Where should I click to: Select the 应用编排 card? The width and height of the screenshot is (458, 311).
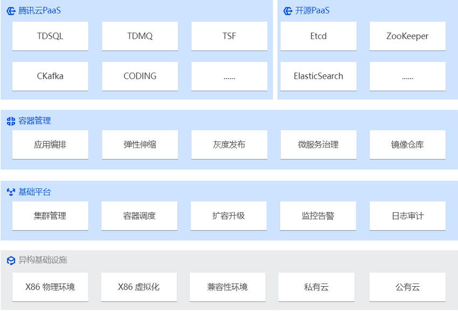pos(50,144)
